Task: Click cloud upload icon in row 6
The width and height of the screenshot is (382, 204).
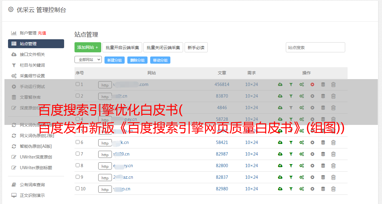Action: pos(280,142)
